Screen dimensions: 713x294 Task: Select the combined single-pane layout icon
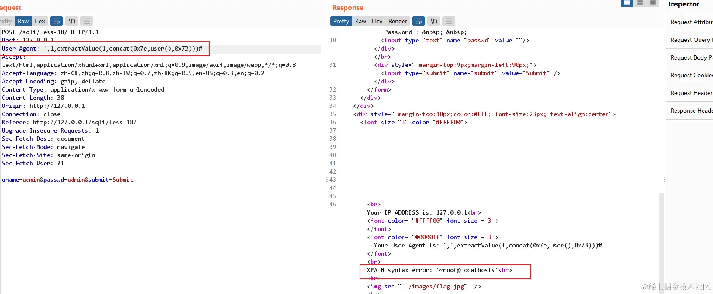pos(653,3)
